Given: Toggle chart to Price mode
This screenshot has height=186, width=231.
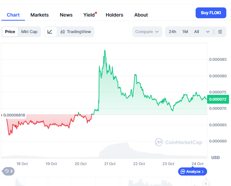Looking at the screenshot, I should (10, 32).
